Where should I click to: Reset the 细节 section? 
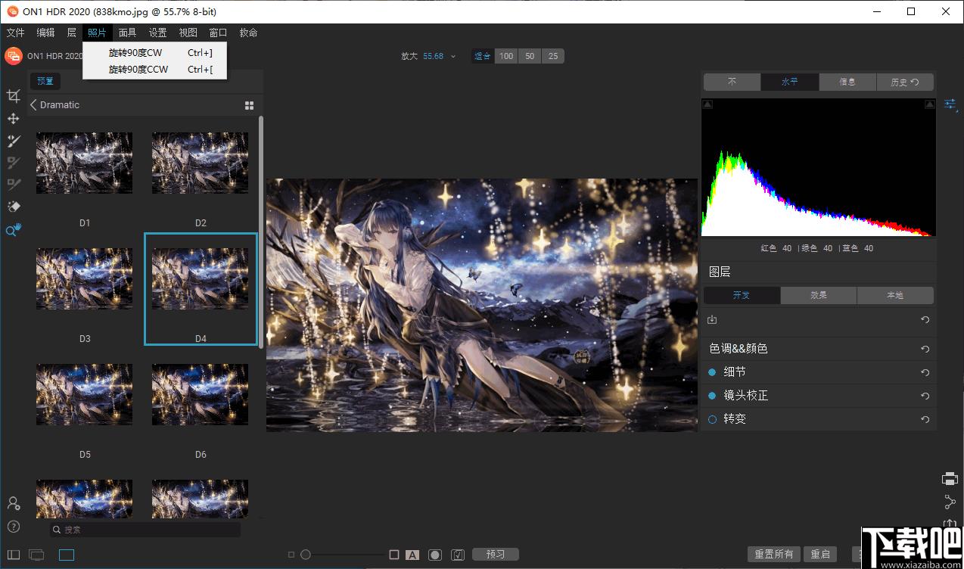[925, 372]
